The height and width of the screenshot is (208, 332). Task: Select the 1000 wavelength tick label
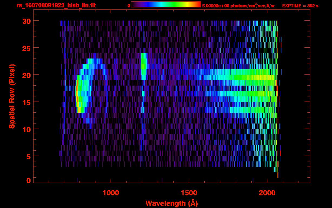(111, 193)
